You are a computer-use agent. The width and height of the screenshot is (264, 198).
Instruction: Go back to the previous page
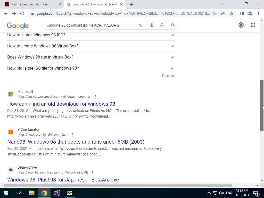coord(6,13)
